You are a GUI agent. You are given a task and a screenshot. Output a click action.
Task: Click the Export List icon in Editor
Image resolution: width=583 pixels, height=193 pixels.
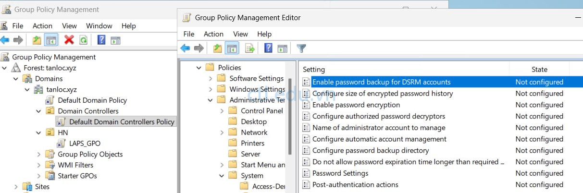pos(250,48)
